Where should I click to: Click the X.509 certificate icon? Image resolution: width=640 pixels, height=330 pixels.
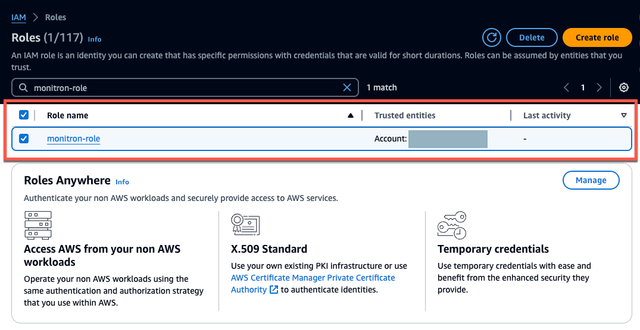pos(245,224)
